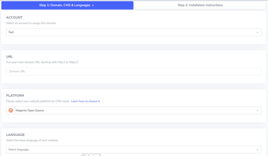
Task: Click the Magento logo icon in Platform field
Action: click(x=11, y=110)
